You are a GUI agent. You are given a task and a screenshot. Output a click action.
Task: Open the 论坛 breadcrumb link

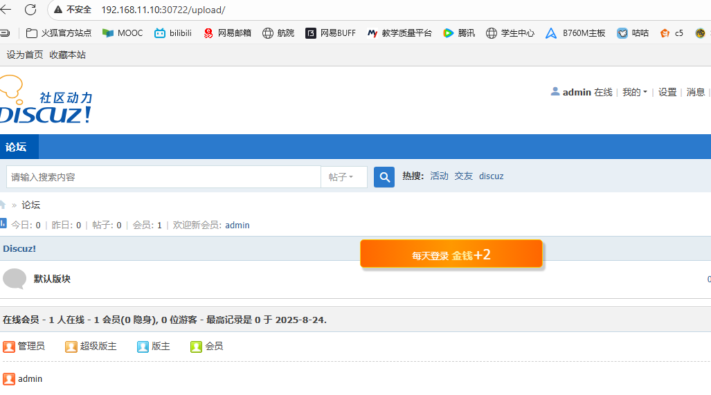(31, 205)
